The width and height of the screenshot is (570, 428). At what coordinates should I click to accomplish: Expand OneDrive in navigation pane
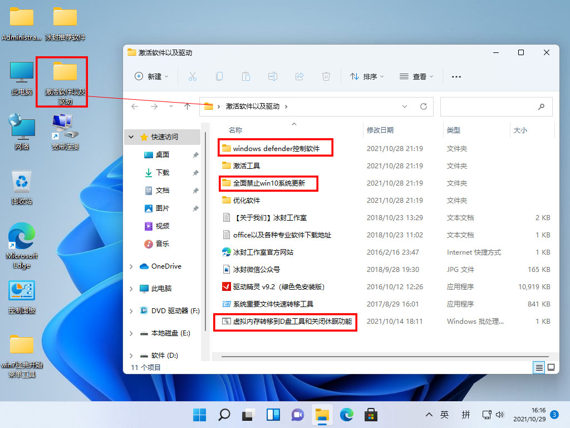click(131, 266)
